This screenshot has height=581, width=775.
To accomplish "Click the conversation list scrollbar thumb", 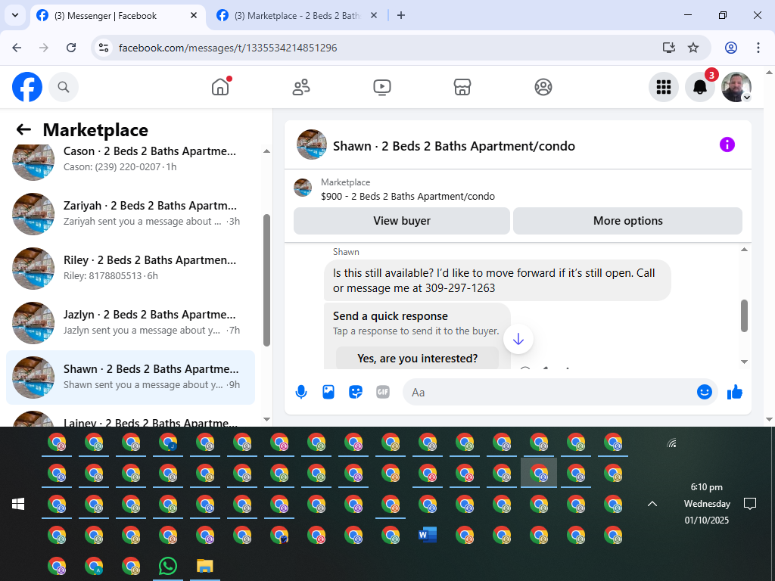I will [x=267, y=280].
